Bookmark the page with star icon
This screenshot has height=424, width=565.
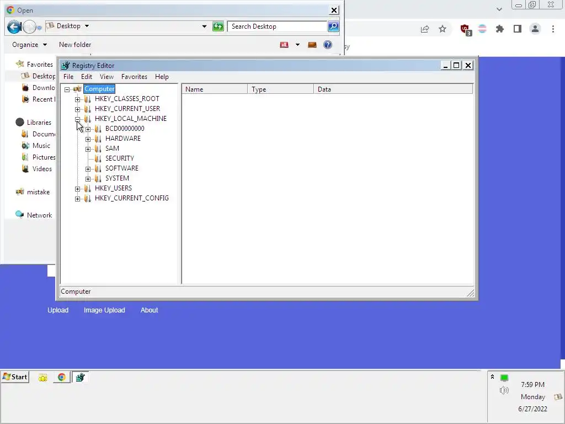tap(443, 29)
